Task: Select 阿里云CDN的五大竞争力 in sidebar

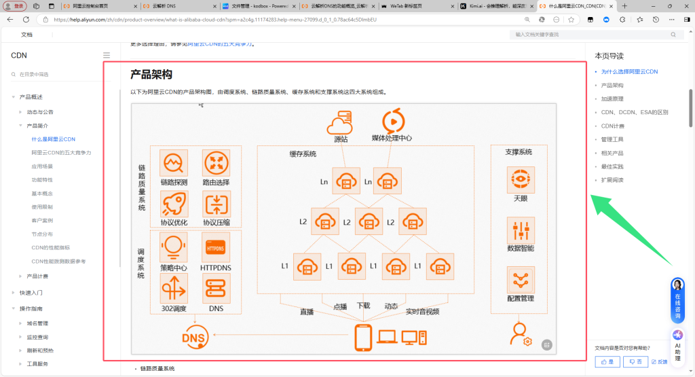Action: (x=61, y=153)
